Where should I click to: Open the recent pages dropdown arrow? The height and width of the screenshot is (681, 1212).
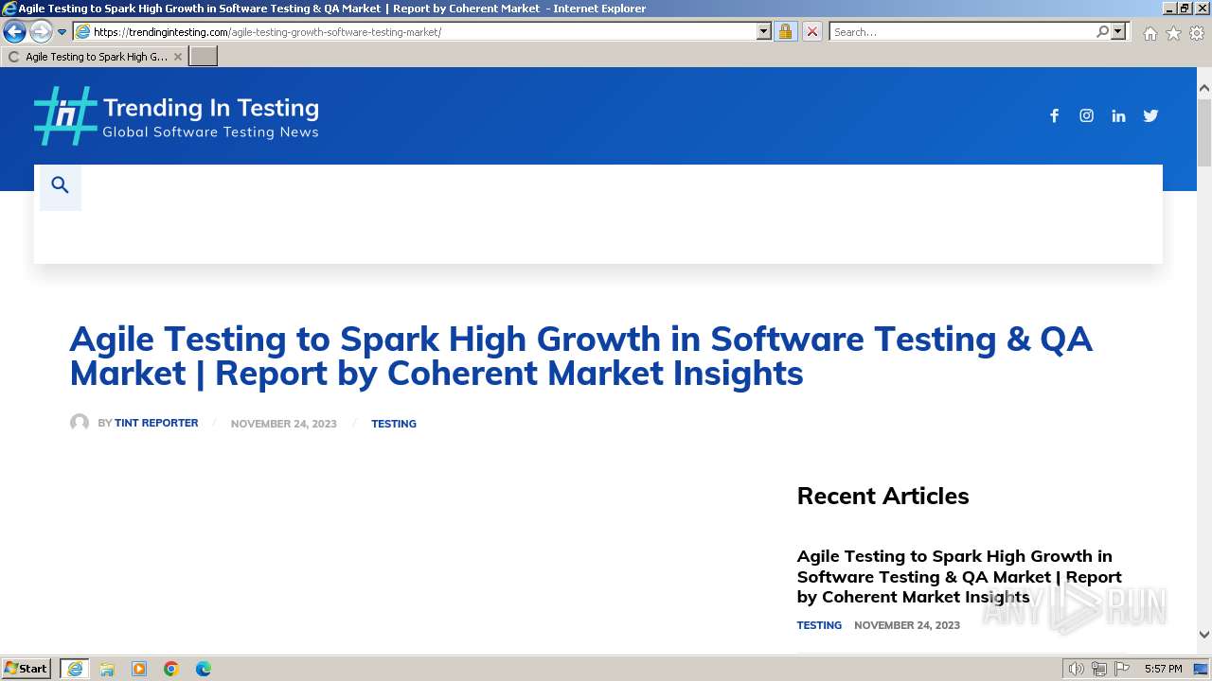point(62,31)
